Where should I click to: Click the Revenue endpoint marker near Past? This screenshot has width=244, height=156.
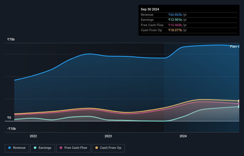(239, 46)
